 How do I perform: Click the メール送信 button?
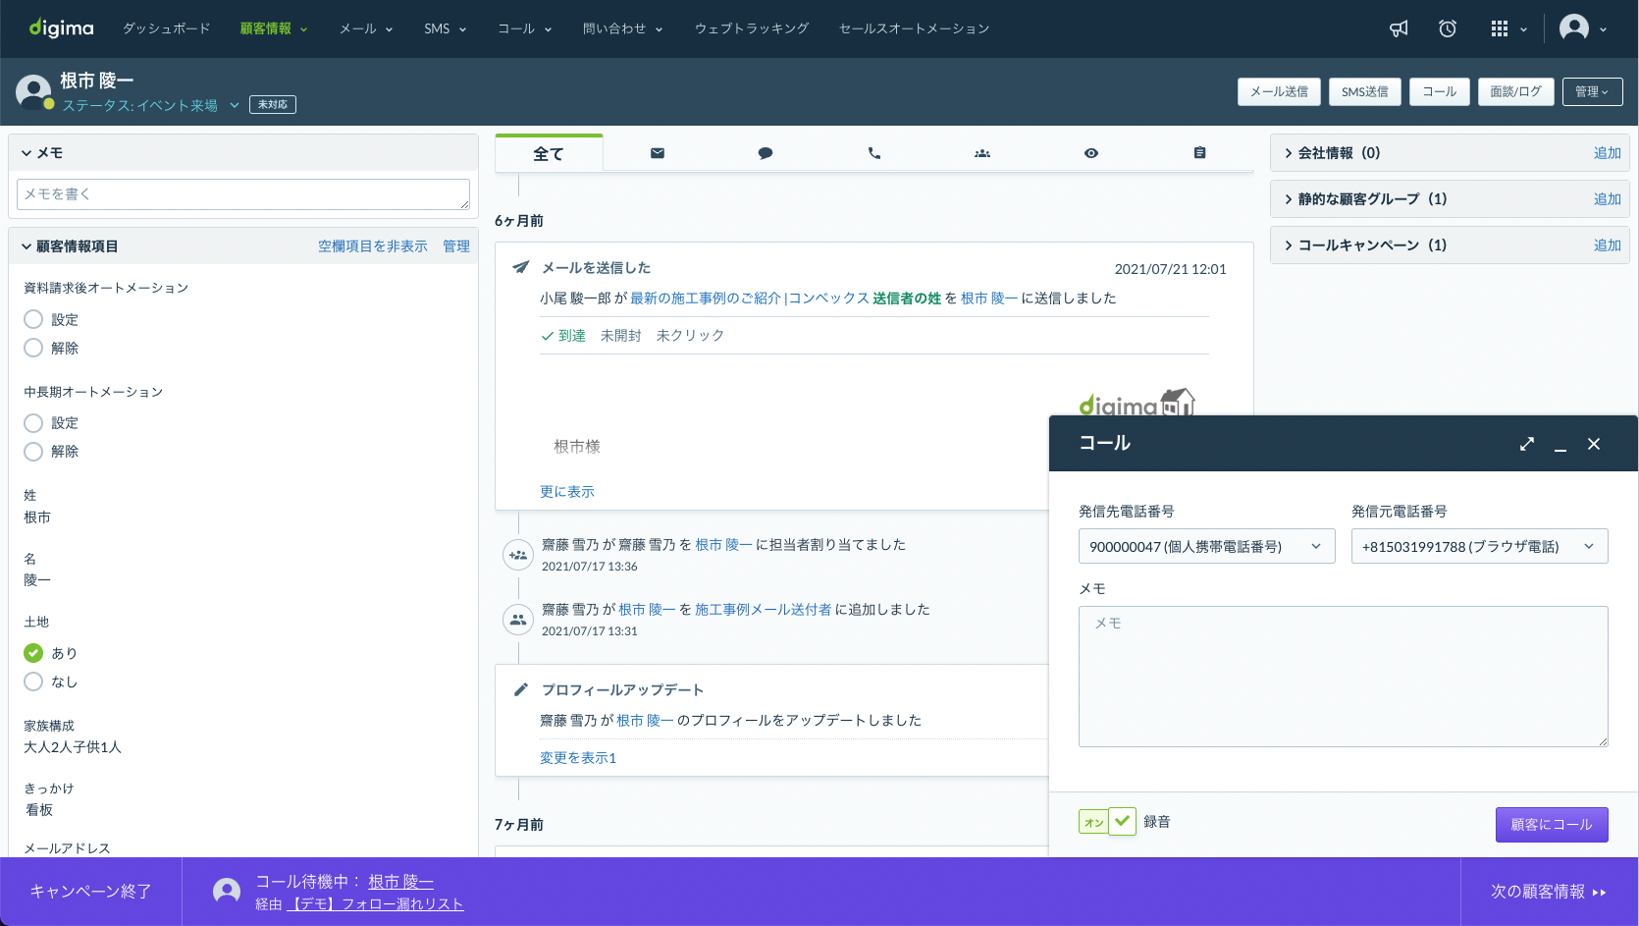tap(1279, 91)
